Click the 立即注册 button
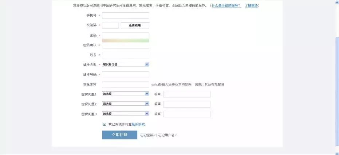Viewport: 339px width, 155px height. tap(119, 135)
